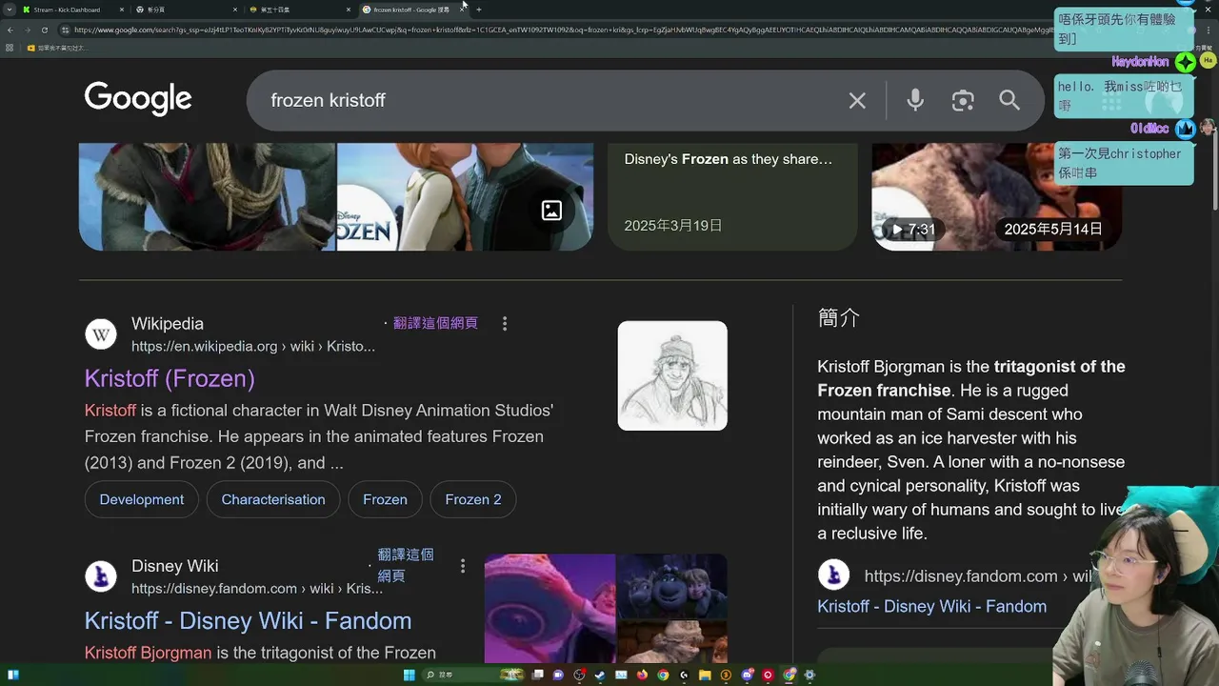
Task: Open more options for Disney Wiki result
Action: [x=463, y=566]
